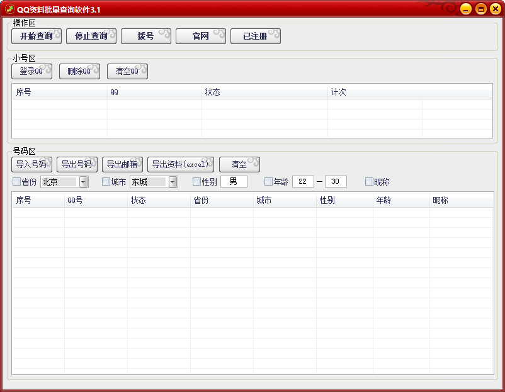505x392 pixels.
Task: Click the 性别 column header
Action: [x=345, y=200]
